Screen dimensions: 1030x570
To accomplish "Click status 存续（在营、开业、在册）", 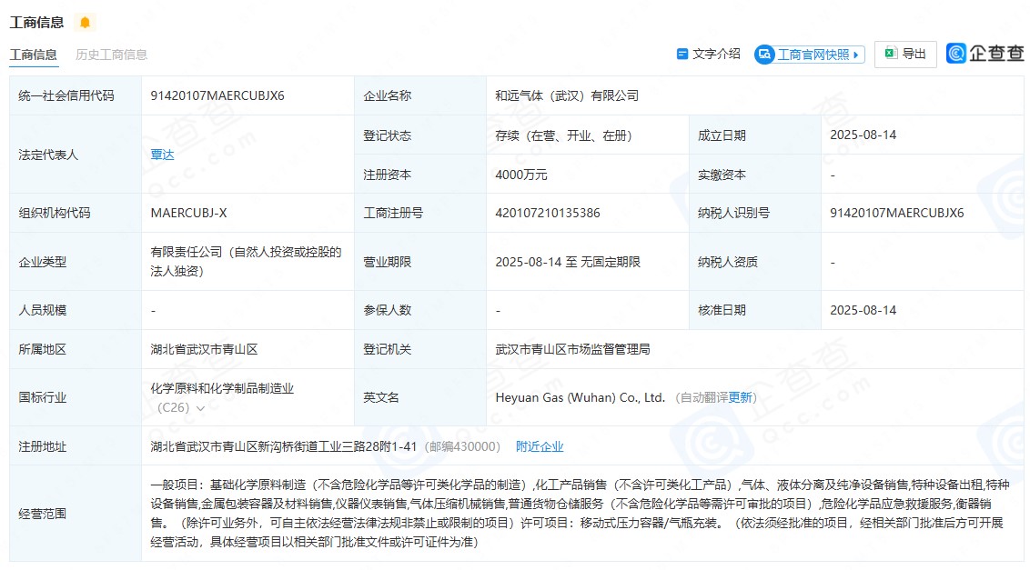I will (x=563, y=135).
